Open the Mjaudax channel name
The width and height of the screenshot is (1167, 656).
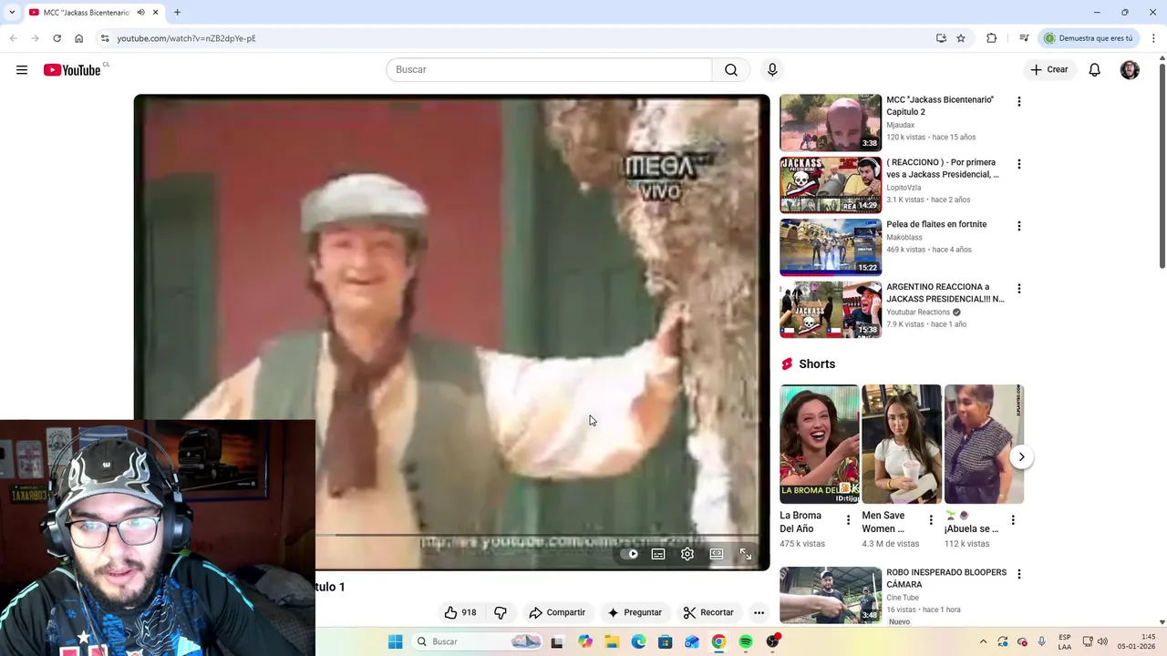pyautogui.click(x=901, y=125)
